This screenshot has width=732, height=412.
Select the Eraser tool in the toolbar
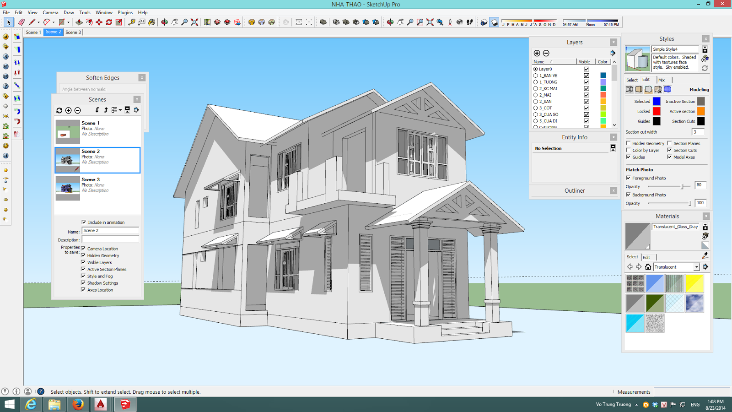(x=21, y=22)
